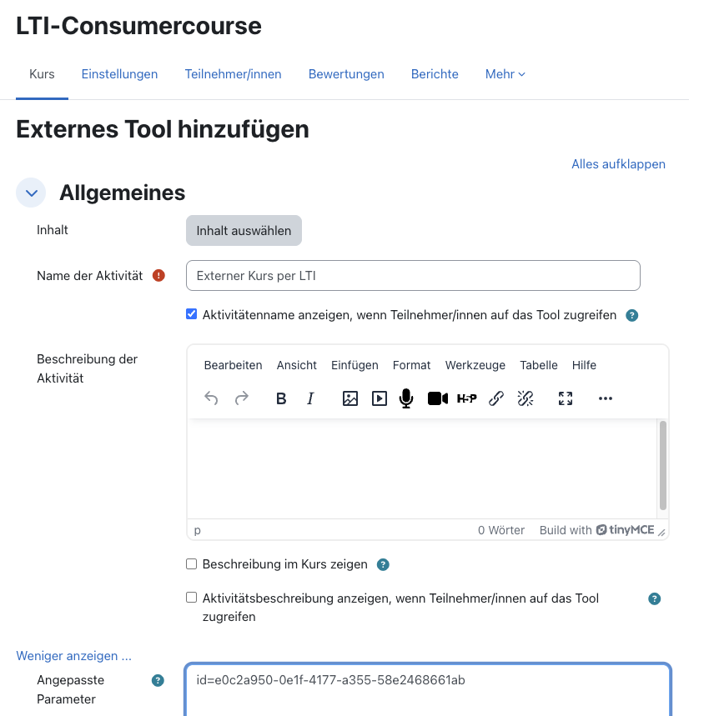This screenshot has width=704, height=716.
Task: Insert an image via the editor toolbar
Action: (350, 398)
